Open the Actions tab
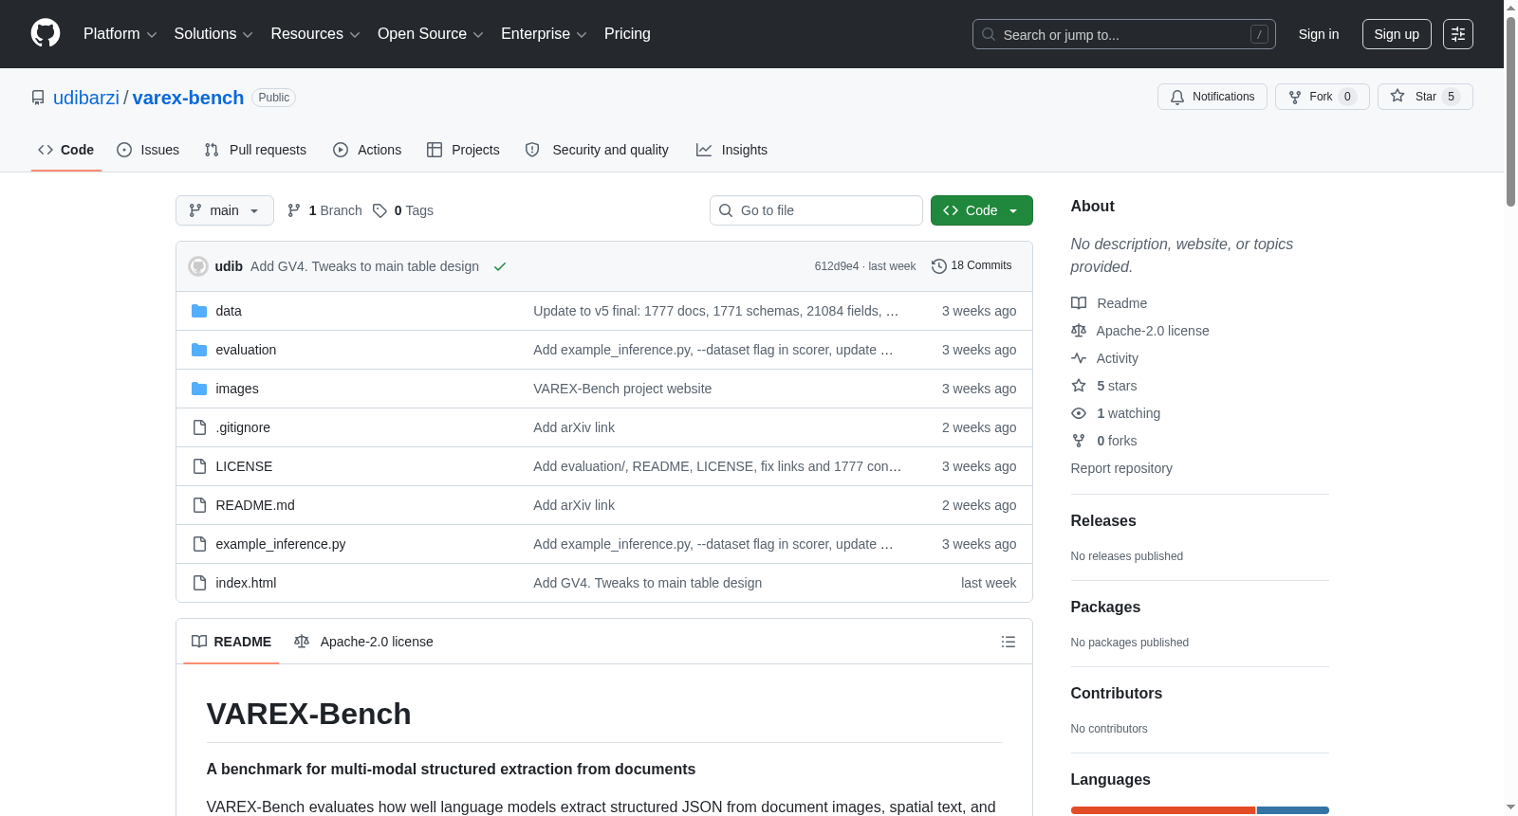1518x816 pixels. (x=367, y=150)
